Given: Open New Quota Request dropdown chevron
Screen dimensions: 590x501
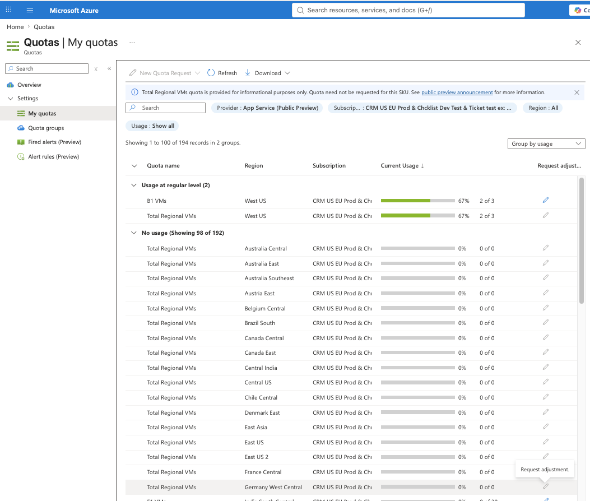Looking at the screenshot, I should point(197,73).
